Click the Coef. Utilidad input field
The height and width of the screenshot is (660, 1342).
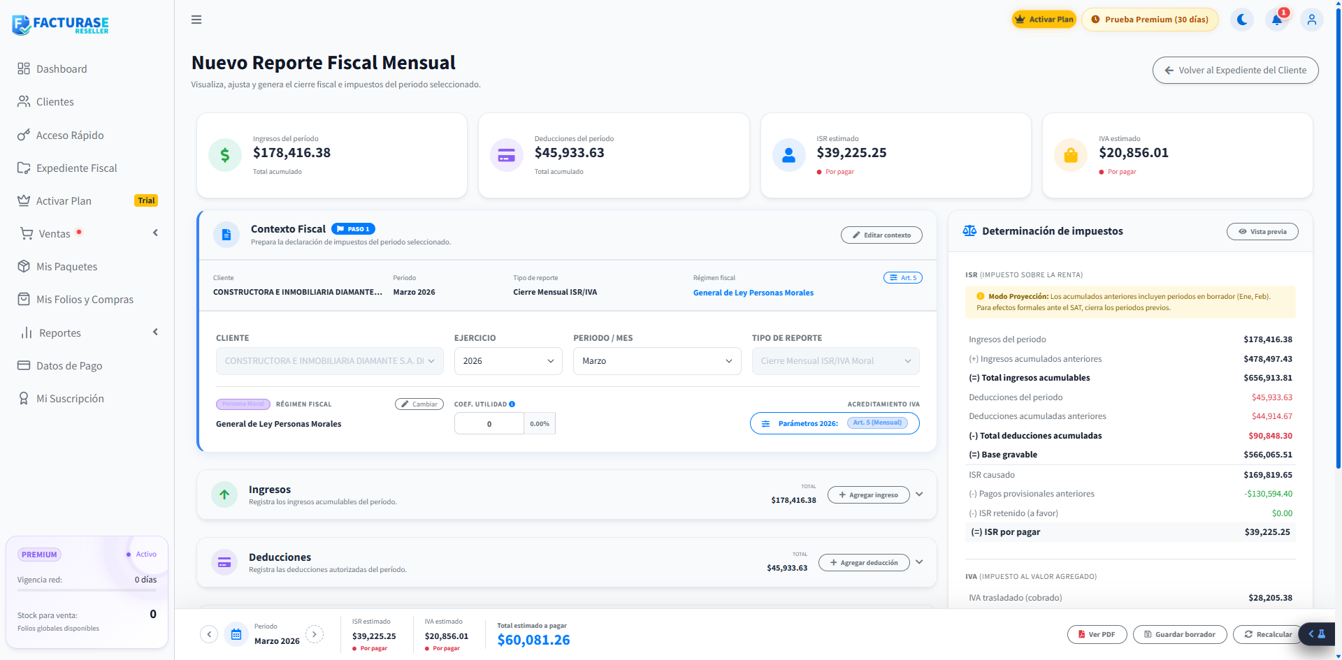coord(489,424)
